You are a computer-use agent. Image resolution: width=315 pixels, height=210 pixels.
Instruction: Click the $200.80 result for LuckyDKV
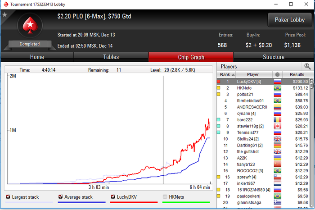[x=300, y=82]
